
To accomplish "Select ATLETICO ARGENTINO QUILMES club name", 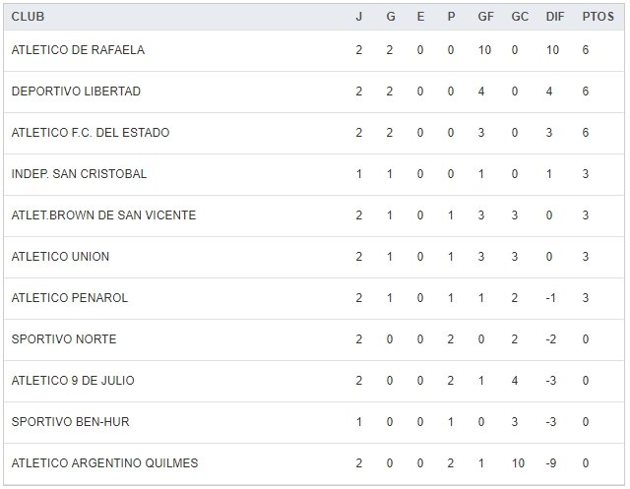I will pos(104,463).
